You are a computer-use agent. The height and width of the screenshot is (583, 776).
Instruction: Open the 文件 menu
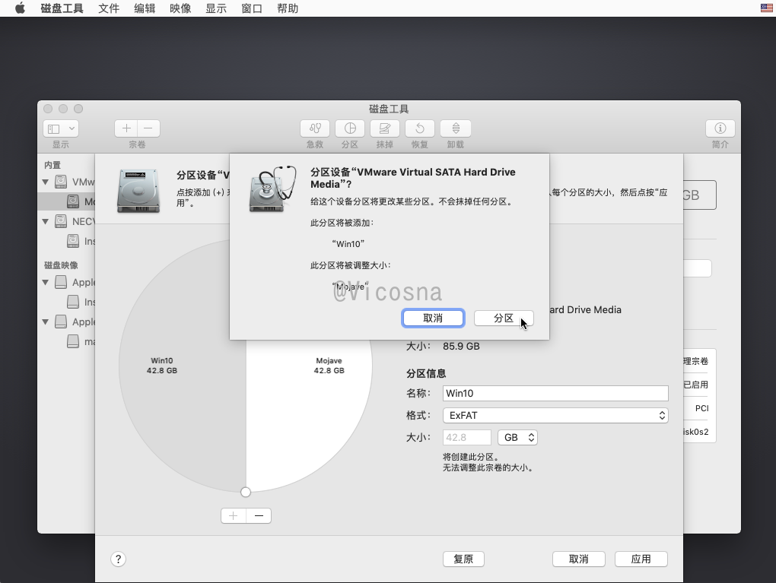pos(109,8)
